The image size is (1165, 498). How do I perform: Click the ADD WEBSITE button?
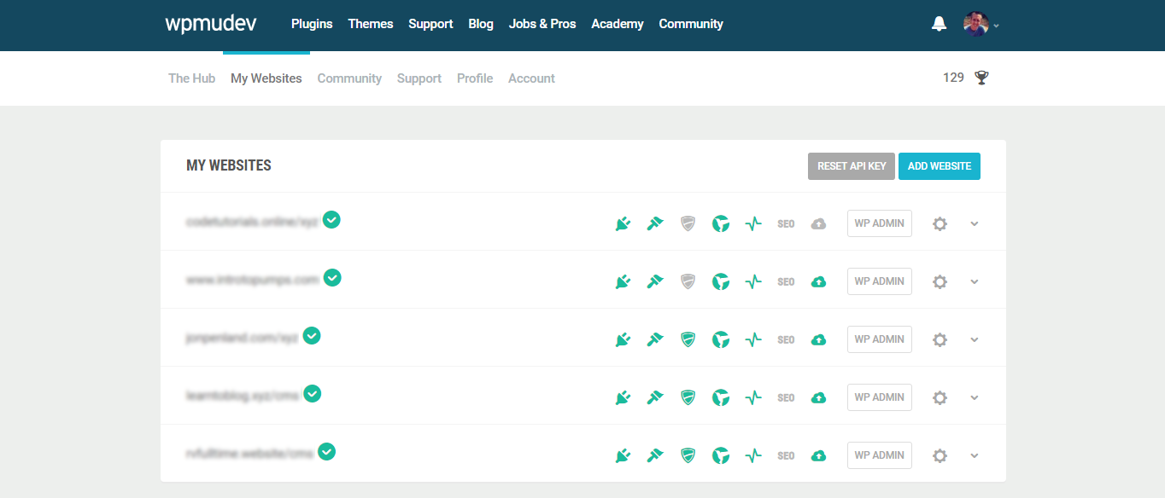tap(940, 165)
